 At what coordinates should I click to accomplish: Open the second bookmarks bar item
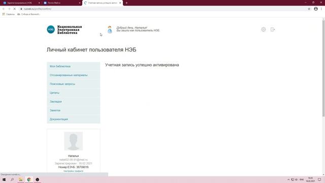(28, 14)
